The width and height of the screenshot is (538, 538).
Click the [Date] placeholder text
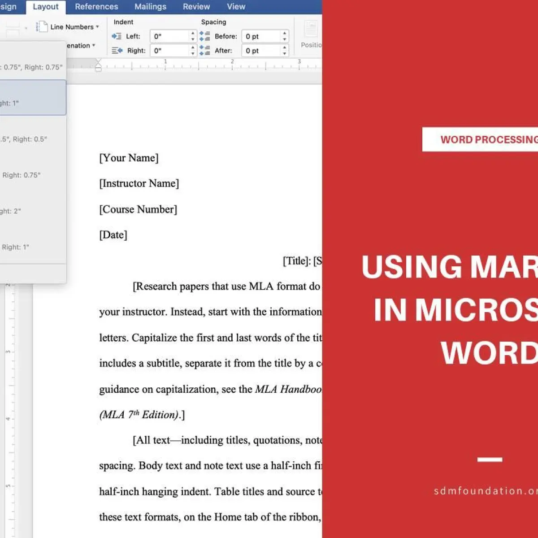point(113,235)
